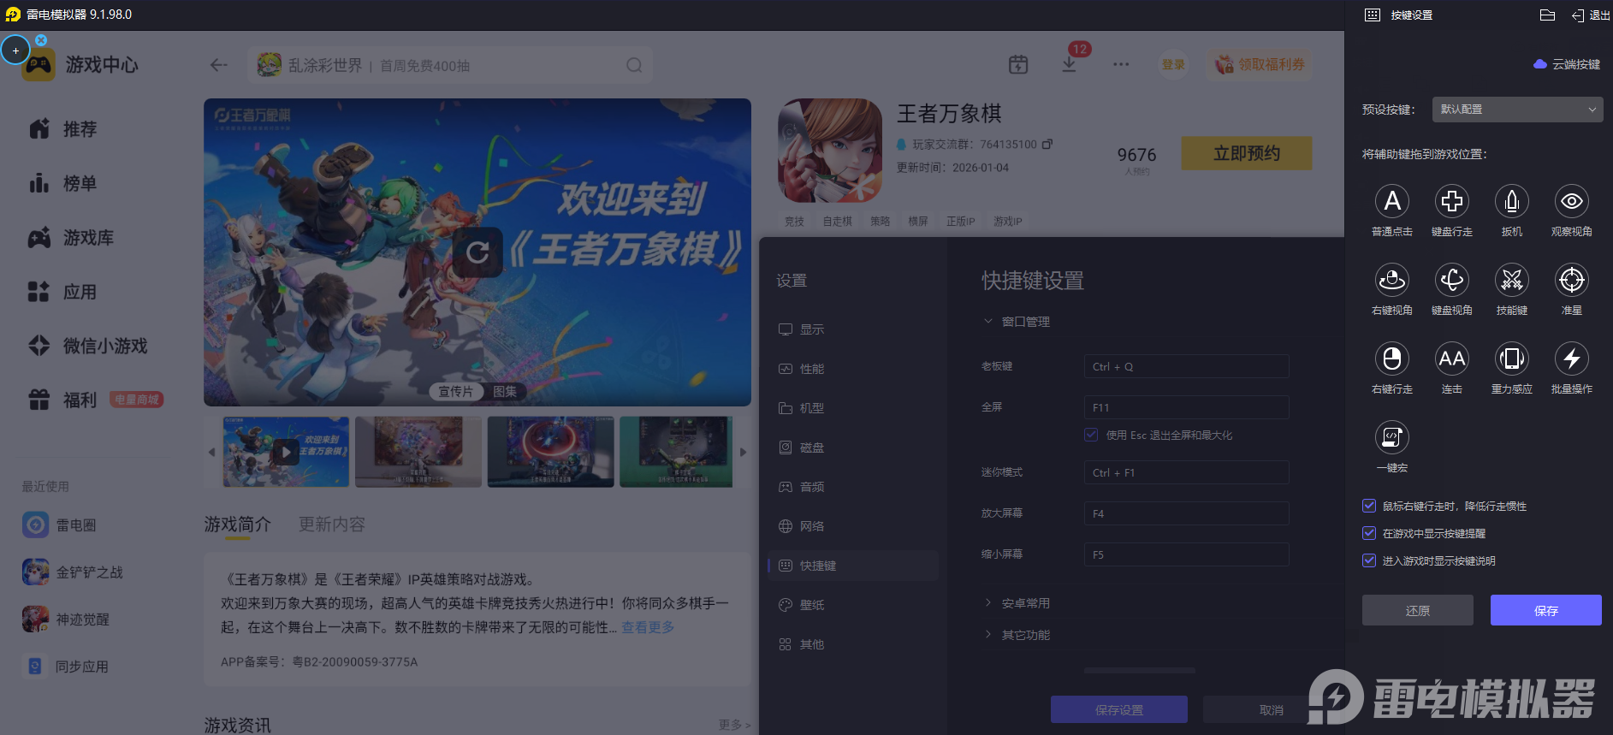Click the floating plus button
1613x735 pixels.
click(x=15, y=50)
